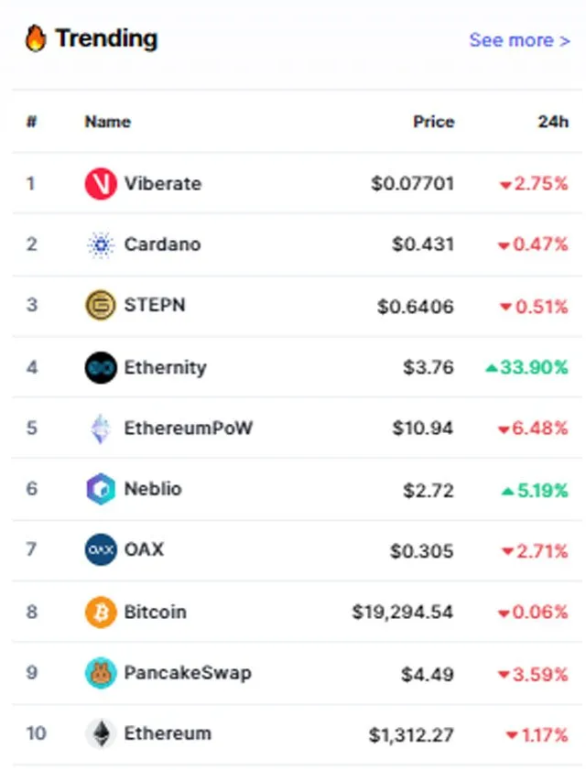This screenshot has width=586, height=770.
Task: Click the OAX blue circle logo
Action: pos(101,549)
